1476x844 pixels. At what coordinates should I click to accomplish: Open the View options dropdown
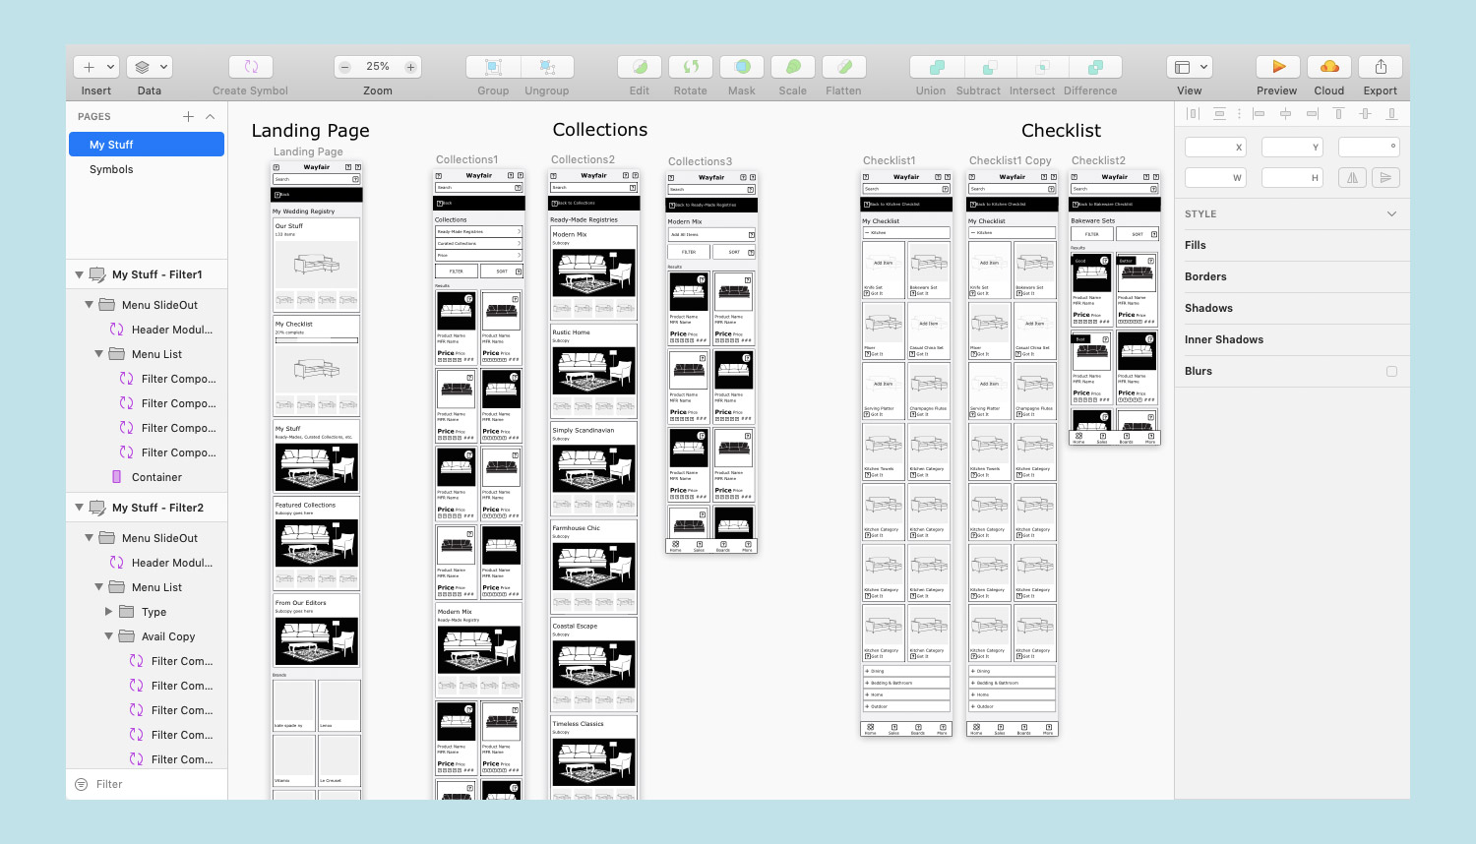point(1190,67)
